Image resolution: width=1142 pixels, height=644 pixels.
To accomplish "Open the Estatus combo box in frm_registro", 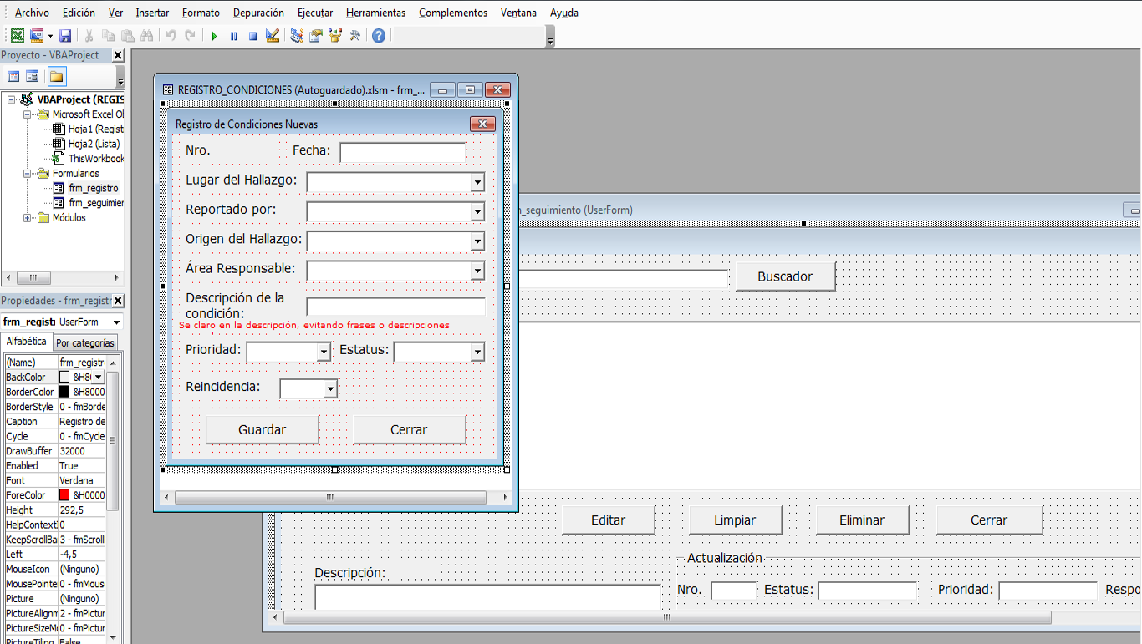I will tap(477, 352).
